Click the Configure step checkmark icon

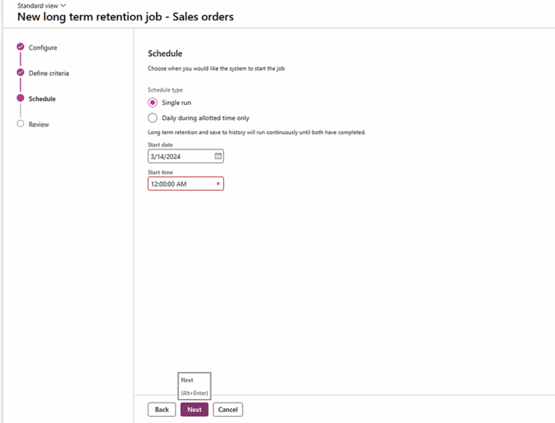[21, 47]
